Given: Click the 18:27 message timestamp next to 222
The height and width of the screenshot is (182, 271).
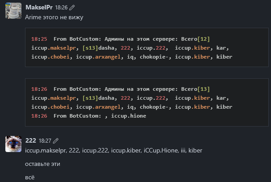Looking at the screenshot, I should pyautogui.click(x=45, y=141).
